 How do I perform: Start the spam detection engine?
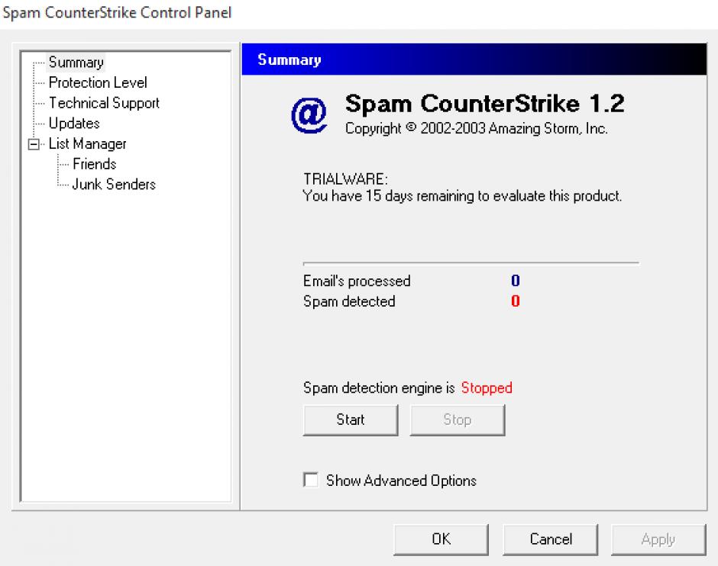pyautogui.click(x=351, y=420)
